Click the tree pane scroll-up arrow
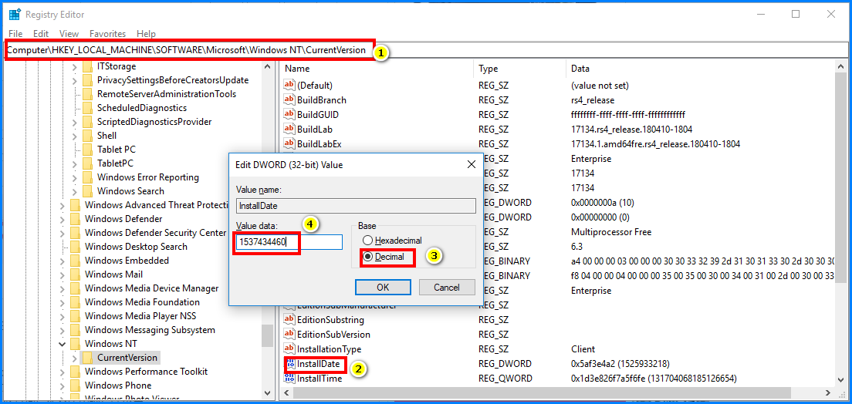Image resolution: width=852 pixels, height=404 pixels. pyautogui.click(x=267, y=67)
